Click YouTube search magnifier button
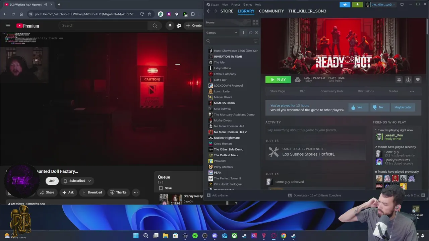This screenshot has height=241, width=429. [155, 25]
